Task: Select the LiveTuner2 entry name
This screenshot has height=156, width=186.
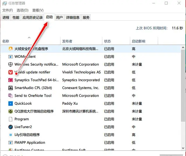Action: click(23, 127)
